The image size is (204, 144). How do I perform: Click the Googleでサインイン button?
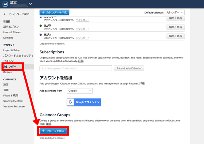84,102
